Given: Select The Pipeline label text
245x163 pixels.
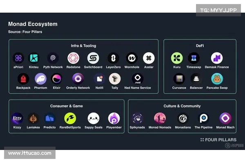Looking at the screenshot, I should [x=203, y=128].
